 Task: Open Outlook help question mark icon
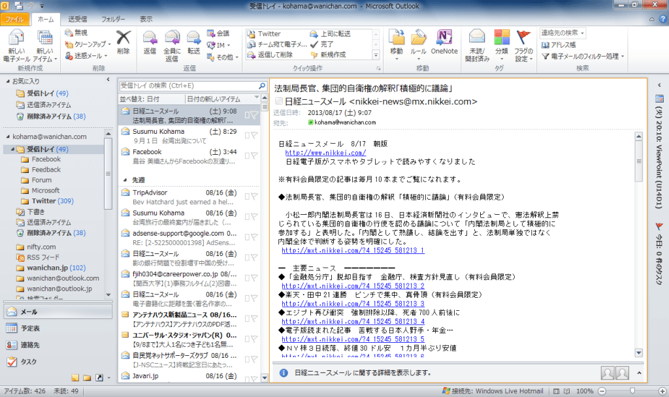(664, 19)
